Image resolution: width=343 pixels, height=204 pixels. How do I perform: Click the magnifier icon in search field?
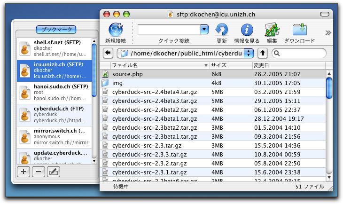coord(277,53)
